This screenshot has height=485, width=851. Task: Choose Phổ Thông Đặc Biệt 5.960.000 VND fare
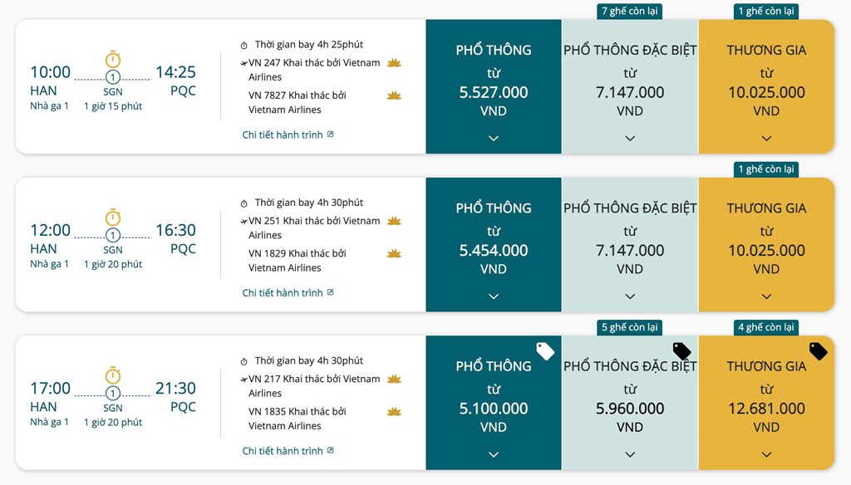pyautogui.click(x=630, y=399)
